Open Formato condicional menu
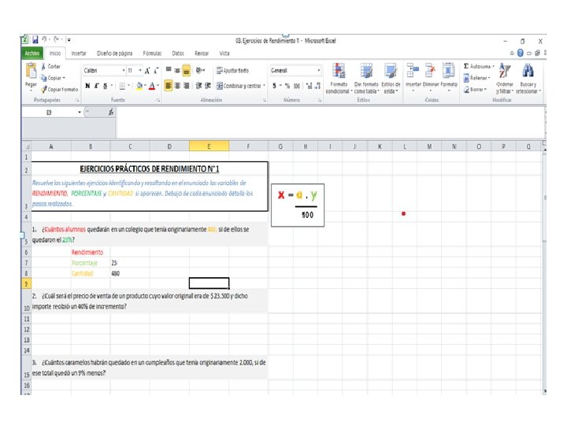 339,78
